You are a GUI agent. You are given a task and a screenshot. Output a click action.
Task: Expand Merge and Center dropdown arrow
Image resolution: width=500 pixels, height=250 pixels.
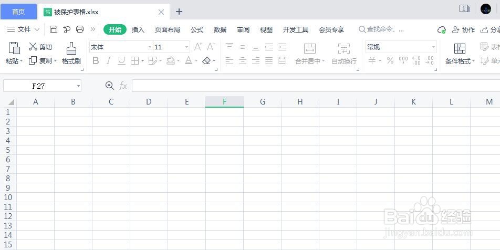coord(323,61)
